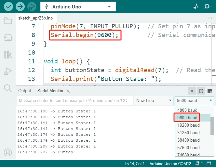
Task: Open Boards Manager in the sidebar
Action: click(8, 38)
